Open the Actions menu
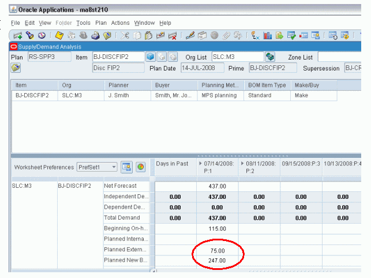371x278 pixels. click(x=121, y=23)
